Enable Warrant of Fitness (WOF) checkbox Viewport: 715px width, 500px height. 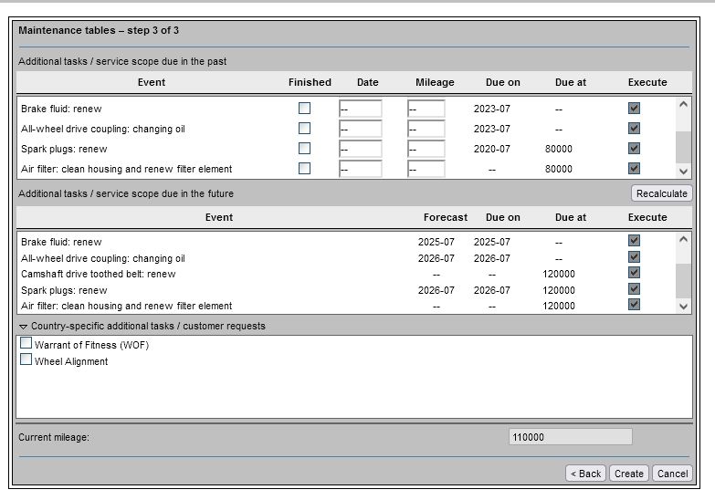(26, 344)
